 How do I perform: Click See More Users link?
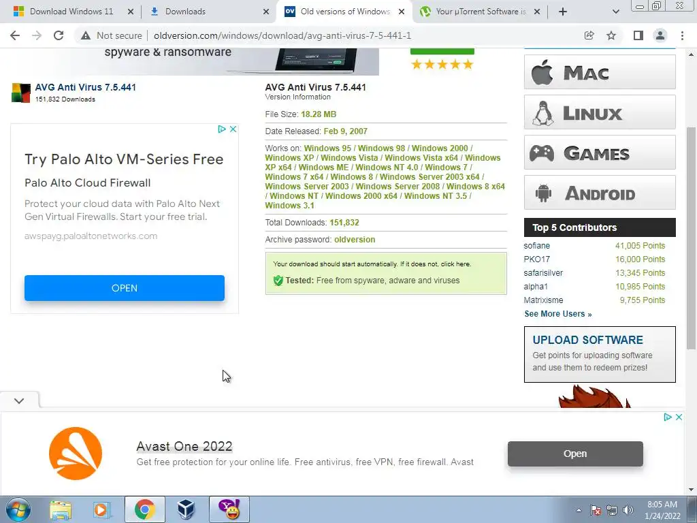click(x=558, y=314)
